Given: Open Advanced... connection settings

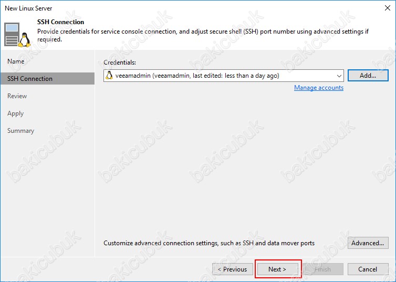Looking at the screenshot, I should [x=368, y=243].
